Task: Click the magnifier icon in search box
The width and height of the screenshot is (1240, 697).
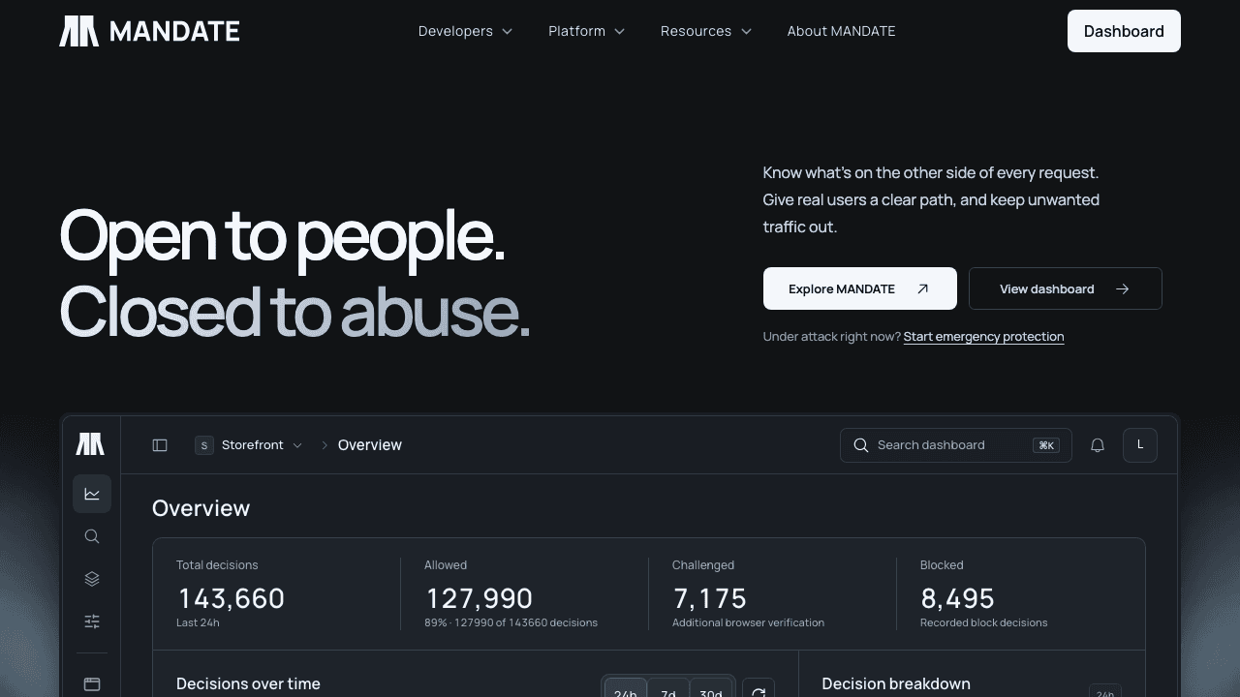Action: 860,445
